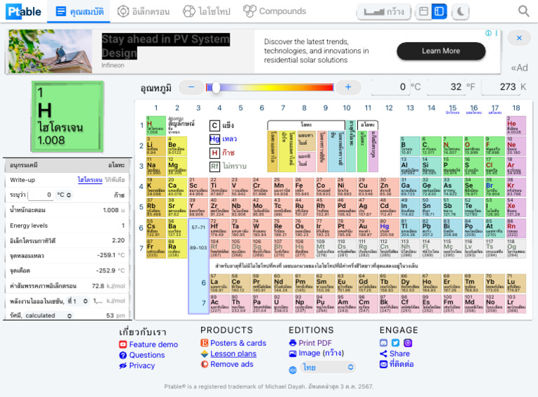The image size is (538, 397).
Task: Select the Helium element cell
Action: (516, 125)
